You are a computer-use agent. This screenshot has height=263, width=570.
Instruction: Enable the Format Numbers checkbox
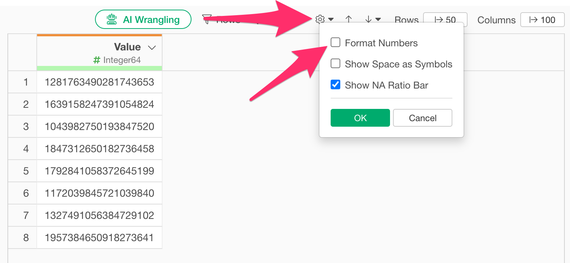[335, 43]
